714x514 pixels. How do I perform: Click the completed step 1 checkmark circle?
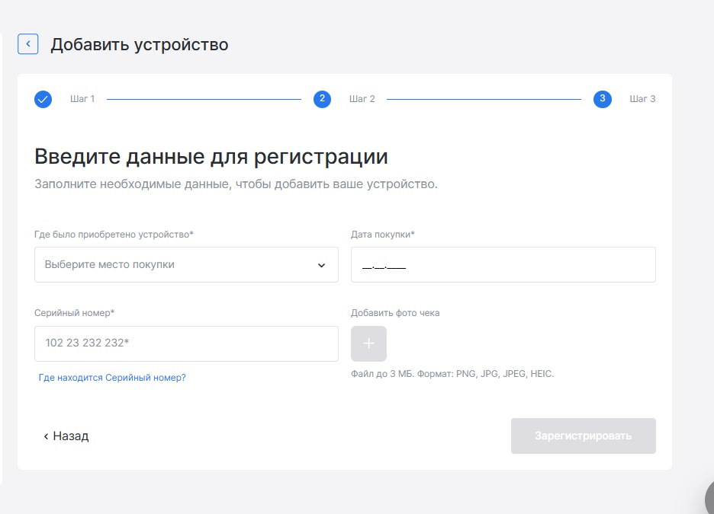click(x=43, y=99)
